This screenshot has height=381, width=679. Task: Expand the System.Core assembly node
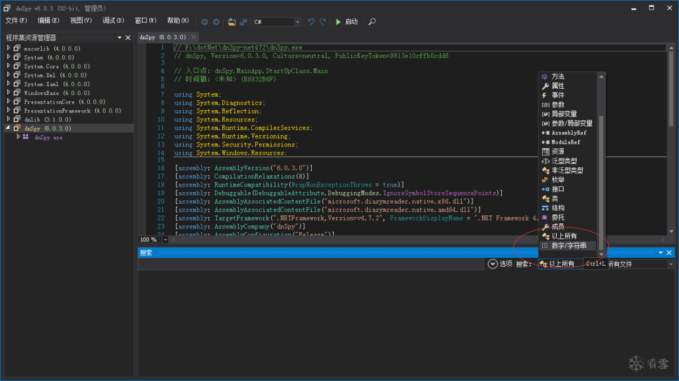[x=8, y=66]
